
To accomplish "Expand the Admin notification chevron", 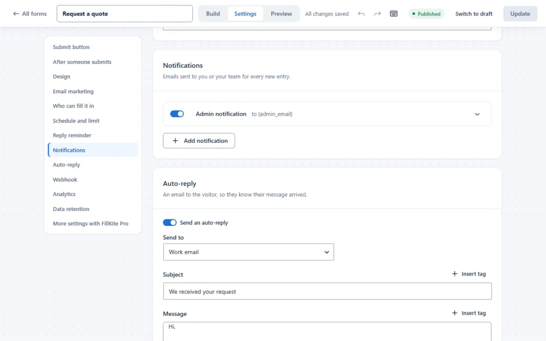I will (477, 114).
